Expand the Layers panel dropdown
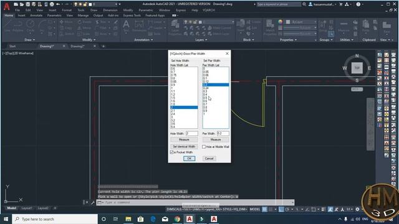 (201, 40)
